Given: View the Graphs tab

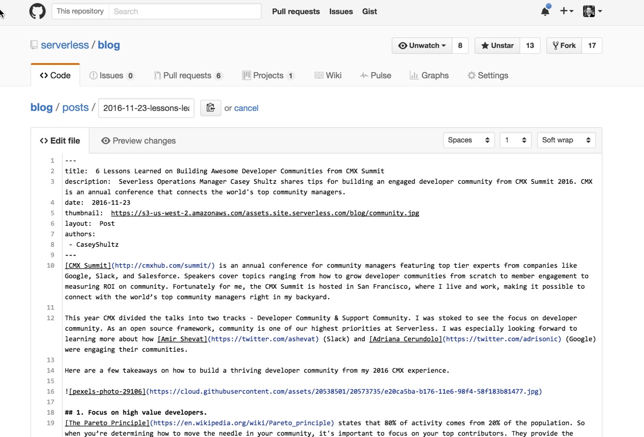Looking at the screenshot, I should coord(429,75).
